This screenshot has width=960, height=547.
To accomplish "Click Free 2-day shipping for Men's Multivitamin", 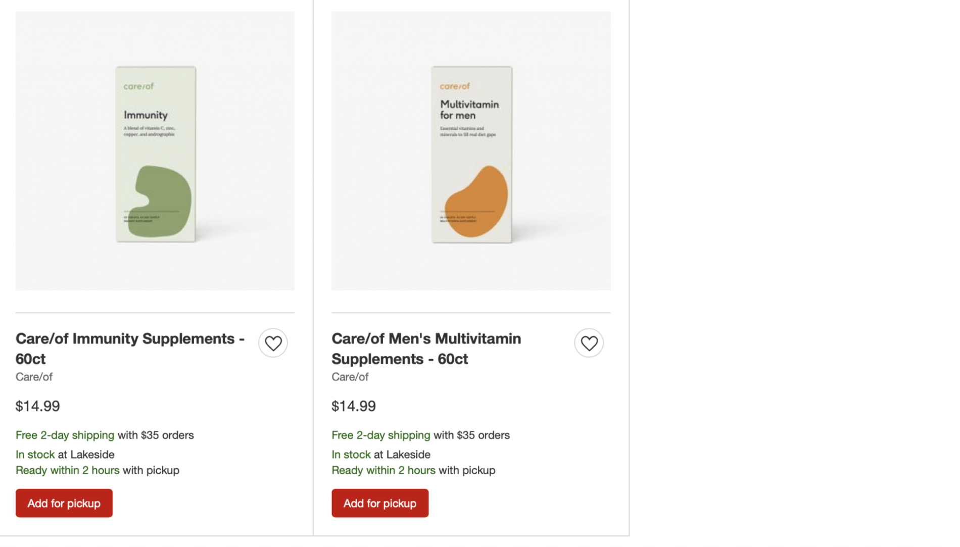I will 380,435.
